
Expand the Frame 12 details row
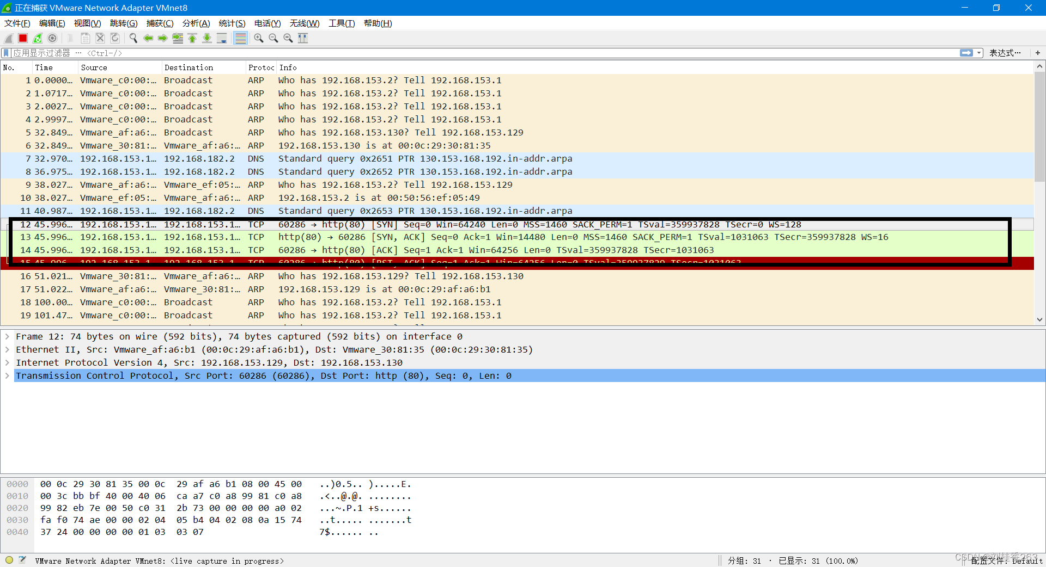click(x=7, y=337)
